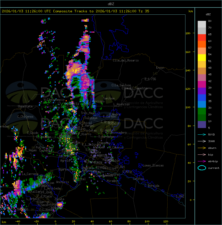Click the 'Lomas_Blancas' map label
The image size is (222, 225).
[153, 165]
